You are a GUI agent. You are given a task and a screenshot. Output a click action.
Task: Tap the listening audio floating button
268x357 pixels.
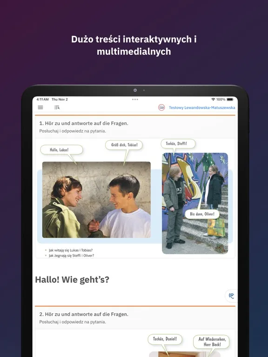click(231, 296)
